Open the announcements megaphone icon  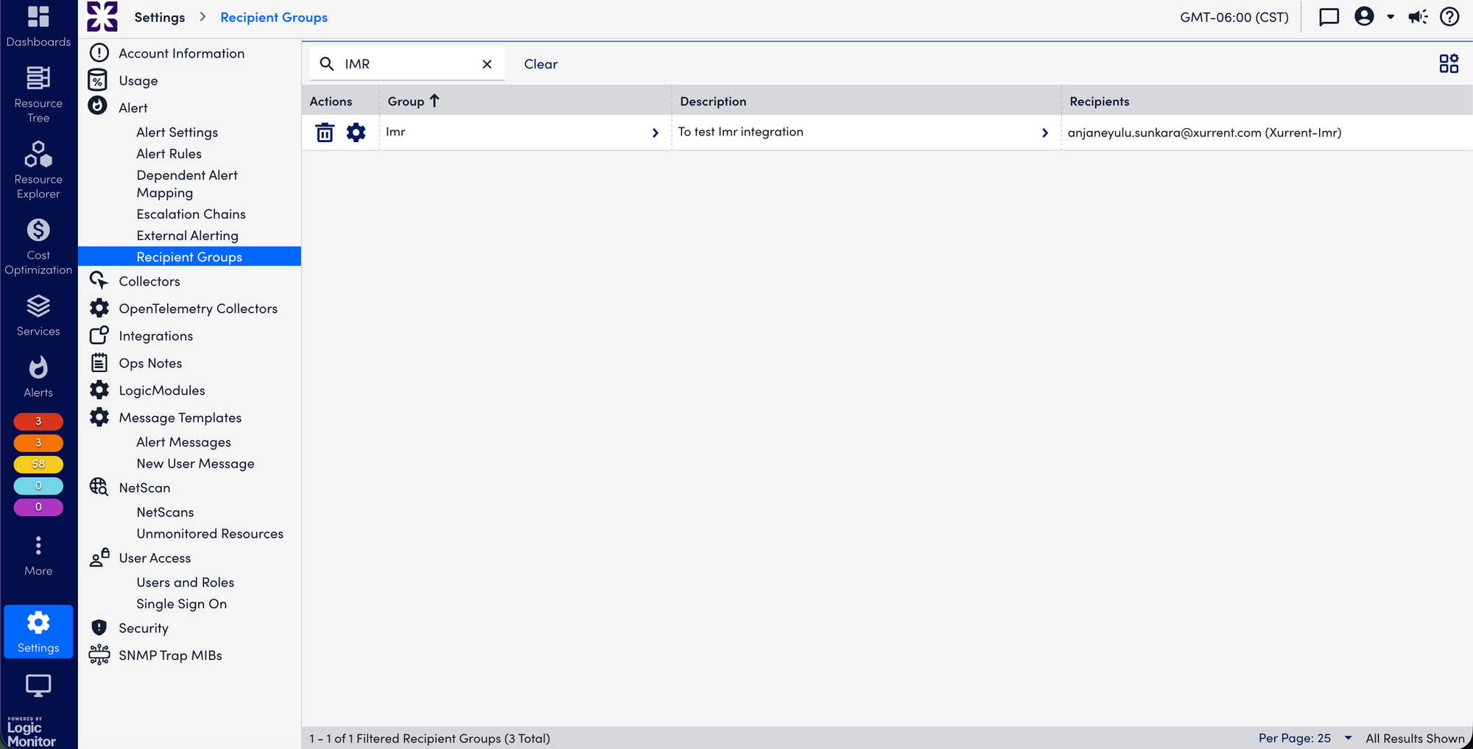pyautogui.click(x=1418, y=17)
